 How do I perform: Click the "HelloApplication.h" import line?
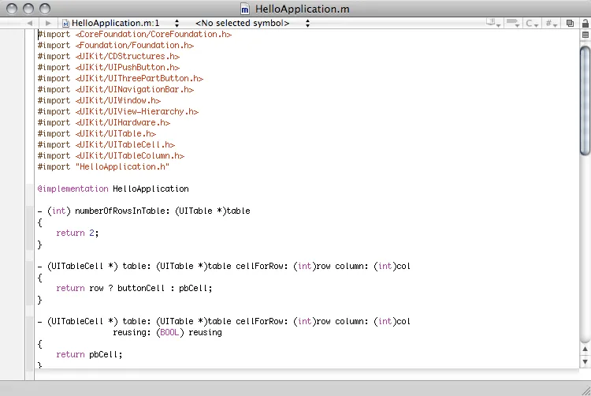coord(104,166)
